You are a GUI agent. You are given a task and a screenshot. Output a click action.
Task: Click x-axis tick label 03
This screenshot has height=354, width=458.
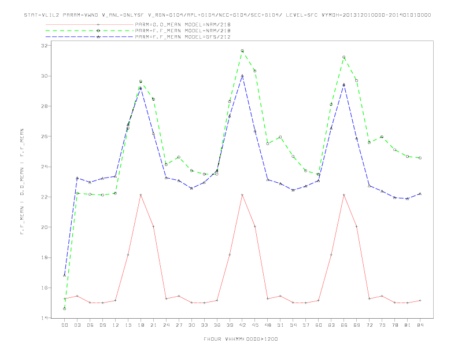pyautogui.click(x=77, y=325)
